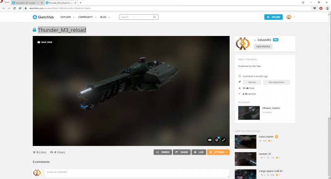331x179 pixels.
Task: Click the lokavidhi profile avatar
Action: click(x=243, y=43)
